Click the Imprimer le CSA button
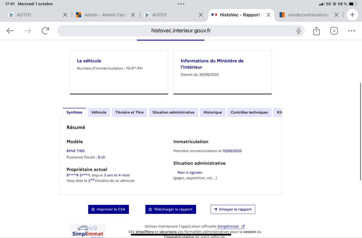362x238 pixels. [x=109, y=209]
